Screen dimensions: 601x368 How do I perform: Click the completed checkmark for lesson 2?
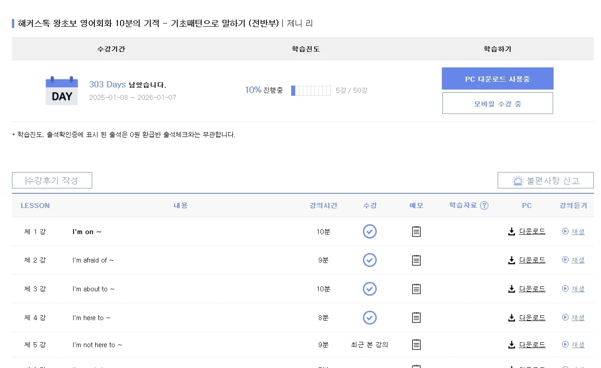370,260
